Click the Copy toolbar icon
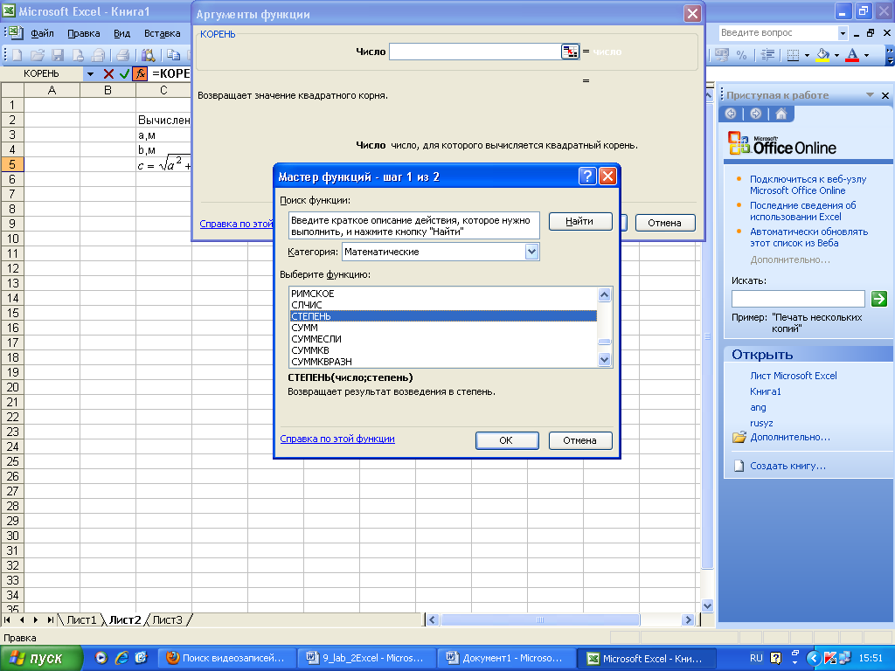Image resolution: width=895 pixels, height=671 pixels. coord(174,55)
